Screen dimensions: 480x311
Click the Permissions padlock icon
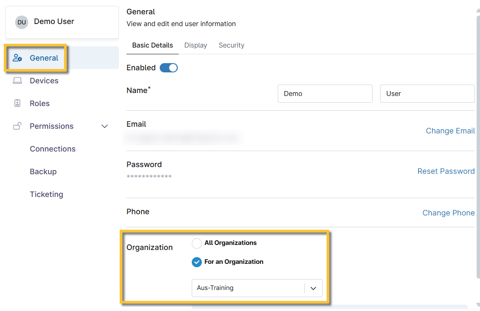coord(17,126)
